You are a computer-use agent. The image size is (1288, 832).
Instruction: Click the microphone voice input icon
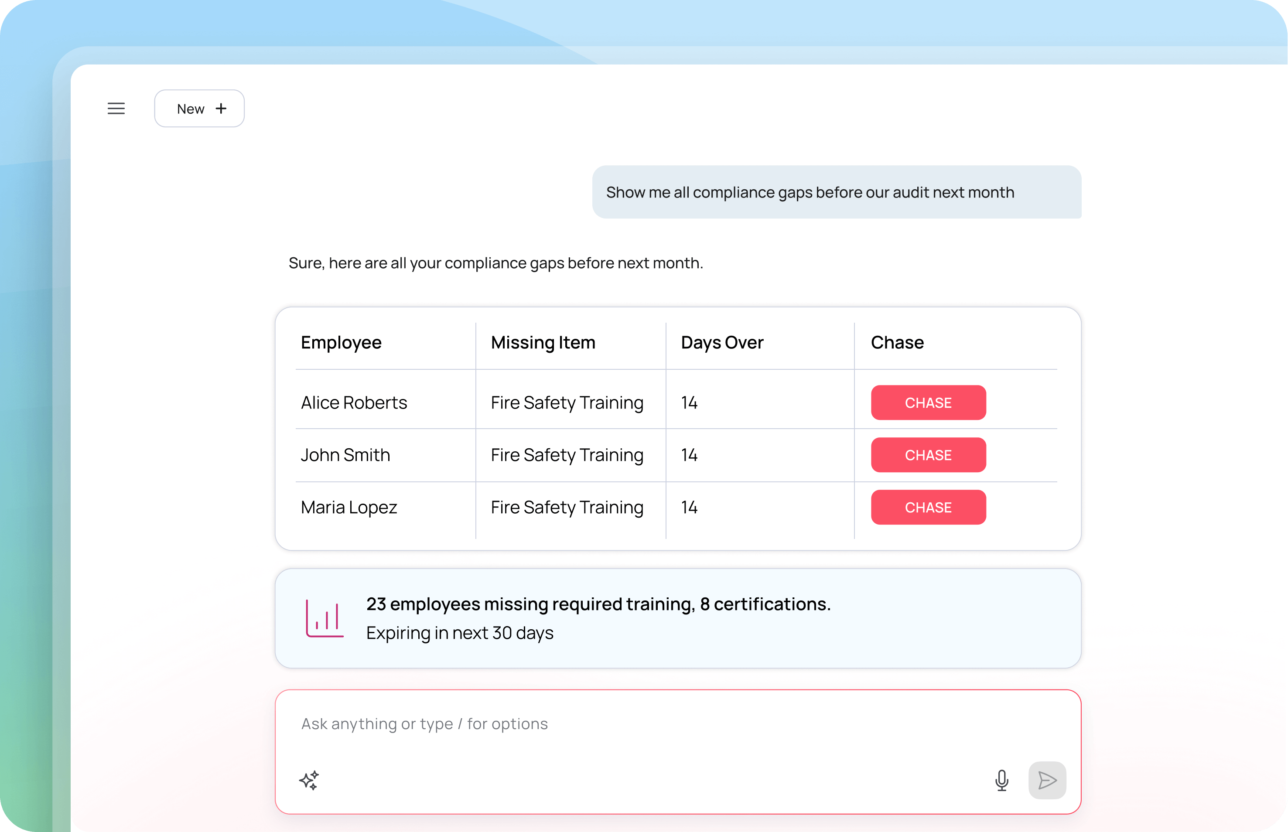[1001, 780]
